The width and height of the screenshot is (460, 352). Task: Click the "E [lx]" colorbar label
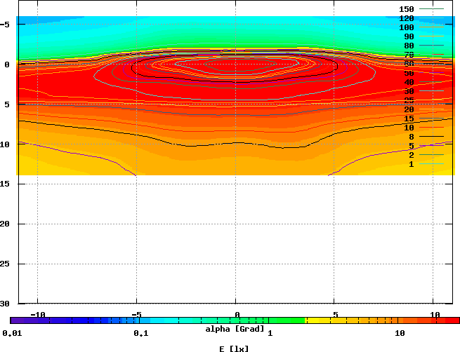tap(235, 348)
